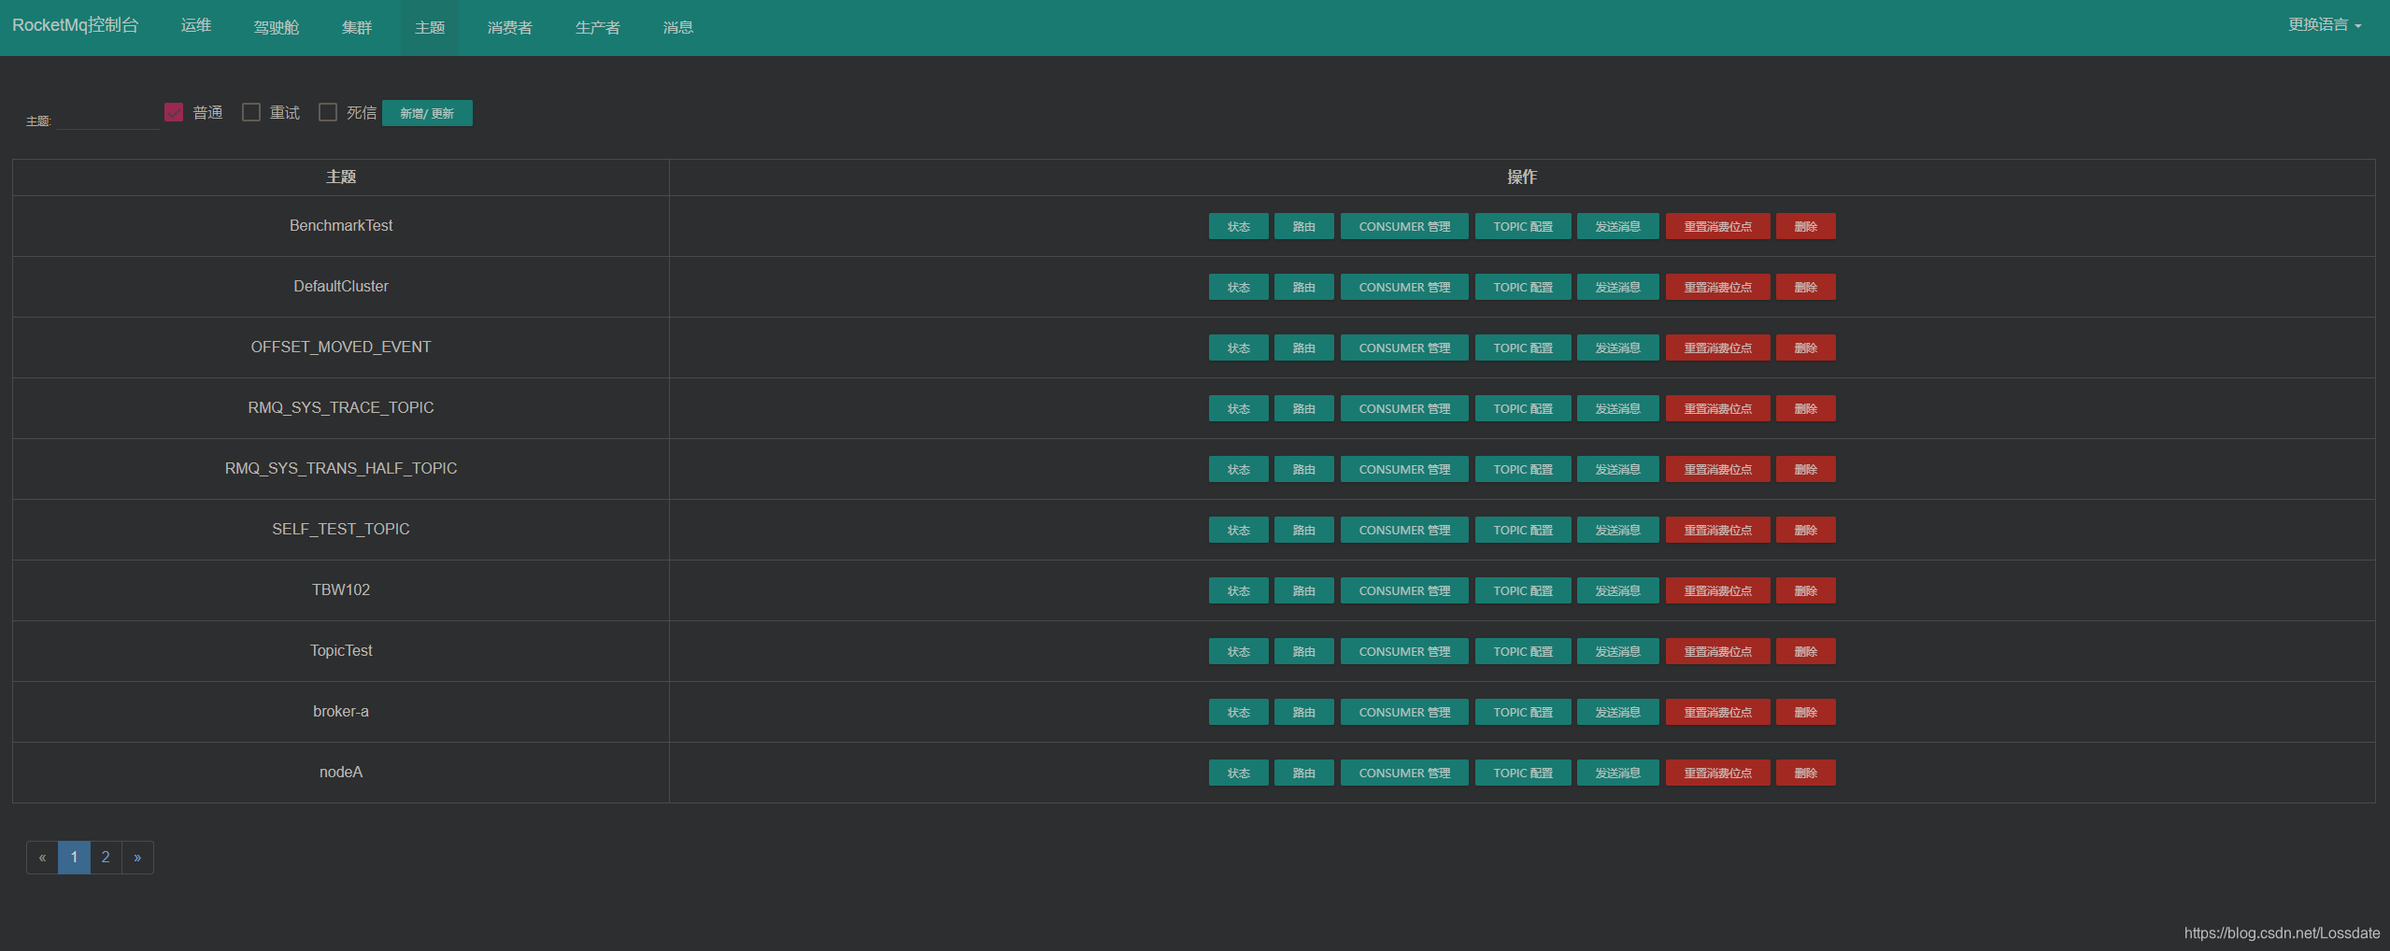Focus the 主题 filter input field
Viewport: 2390px width, 951px height.
click(x=108, y=119)
